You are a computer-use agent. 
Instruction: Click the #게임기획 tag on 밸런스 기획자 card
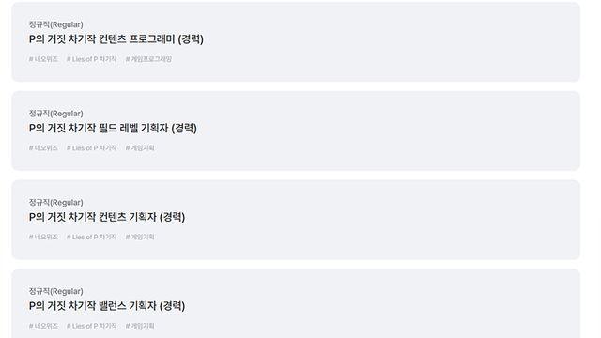pyautogui.click(x=140, y=326)
